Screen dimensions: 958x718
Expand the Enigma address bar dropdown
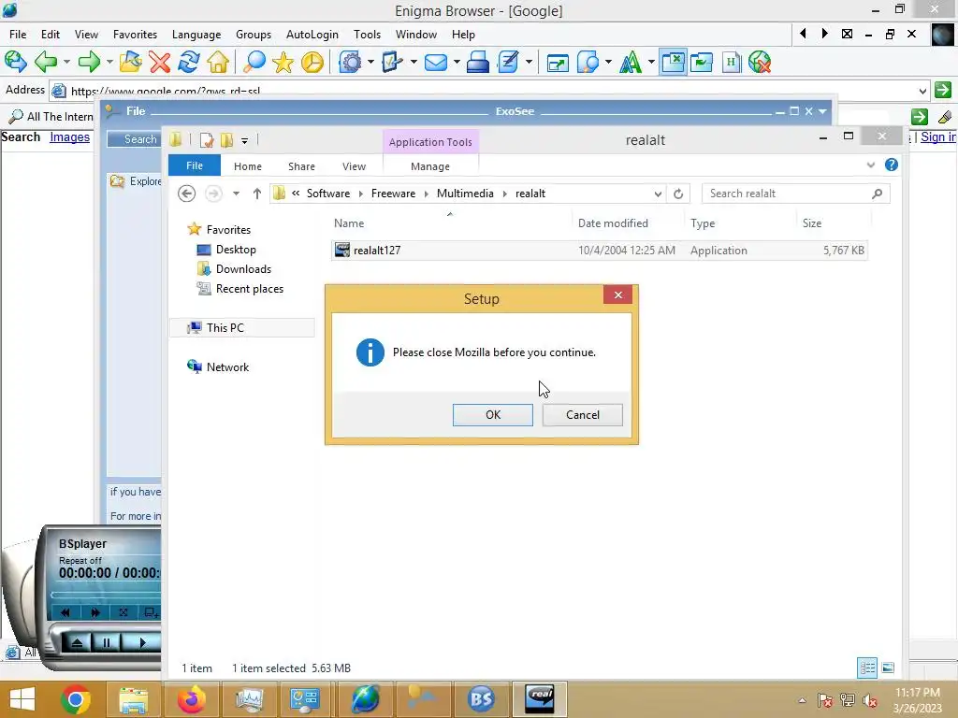922,91
